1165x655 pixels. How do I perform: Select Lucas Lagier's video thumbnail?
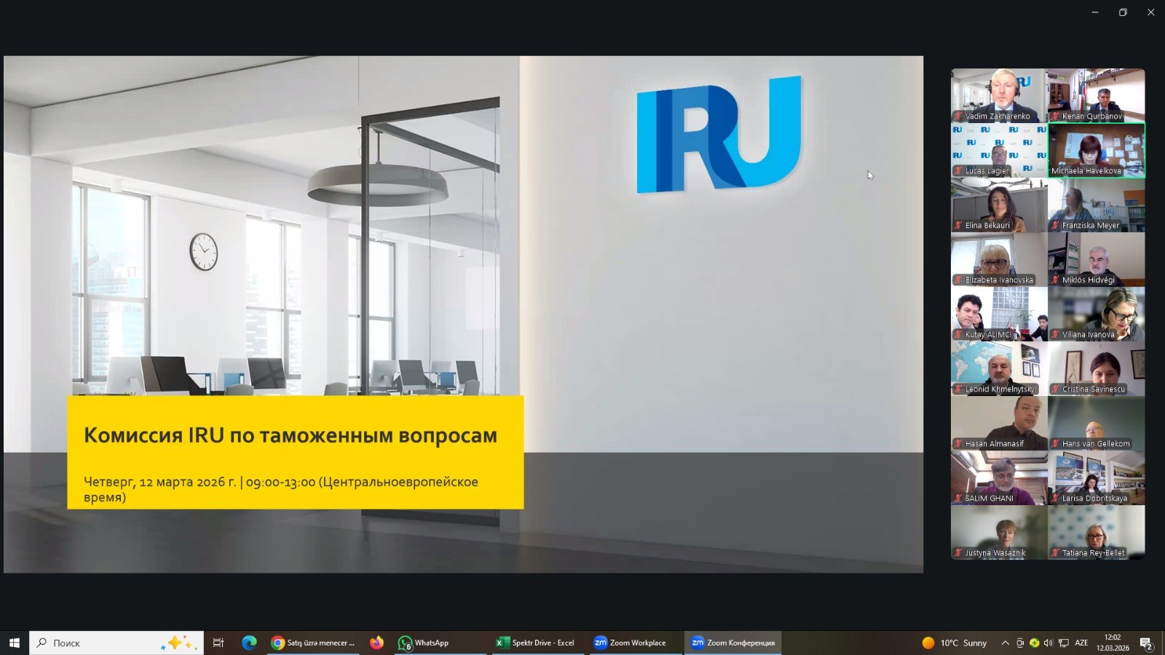coord(999,150)
